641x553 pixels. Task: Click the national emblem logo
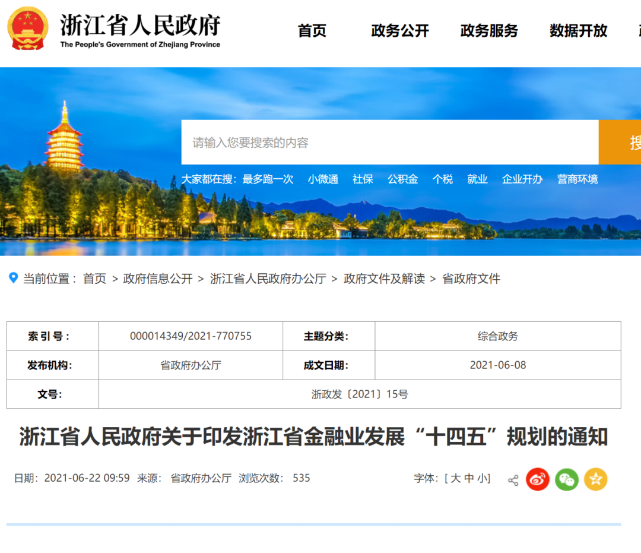tap(28, 29)
